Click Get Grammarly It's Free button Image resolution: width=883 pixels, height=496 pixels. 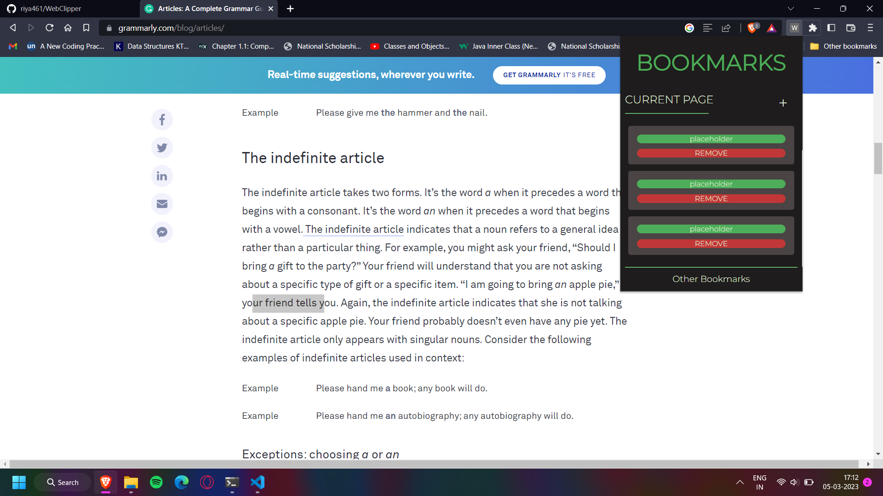[x=549, y=75]
